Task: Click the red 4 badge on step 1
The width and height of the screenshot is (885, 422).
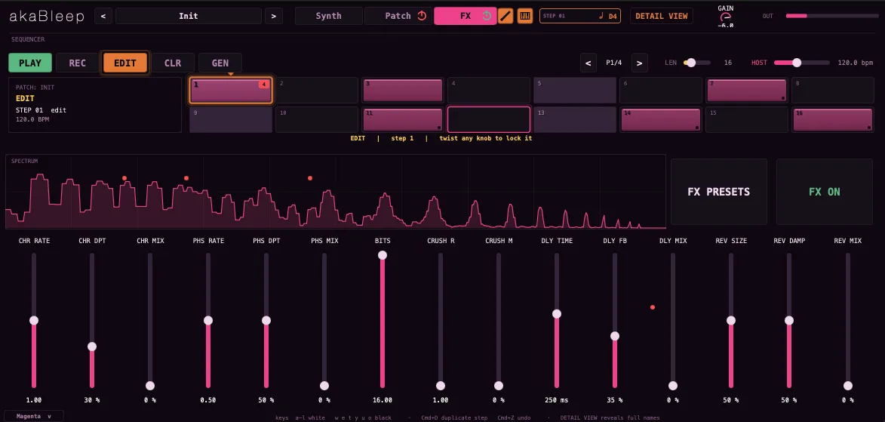Action: pos(263,85)
